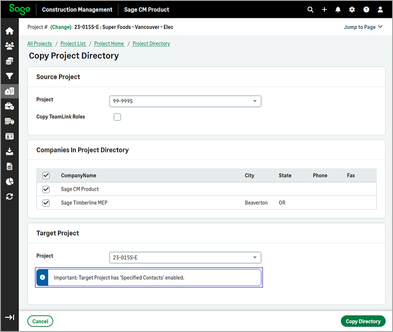Open the people contacts sidebar icon
393x332 pixels.
tap(9, 46)
